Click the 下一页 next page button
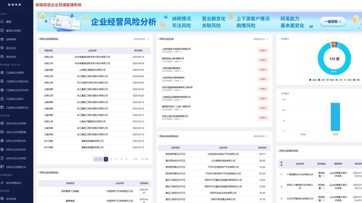 [x=144, y=159]
